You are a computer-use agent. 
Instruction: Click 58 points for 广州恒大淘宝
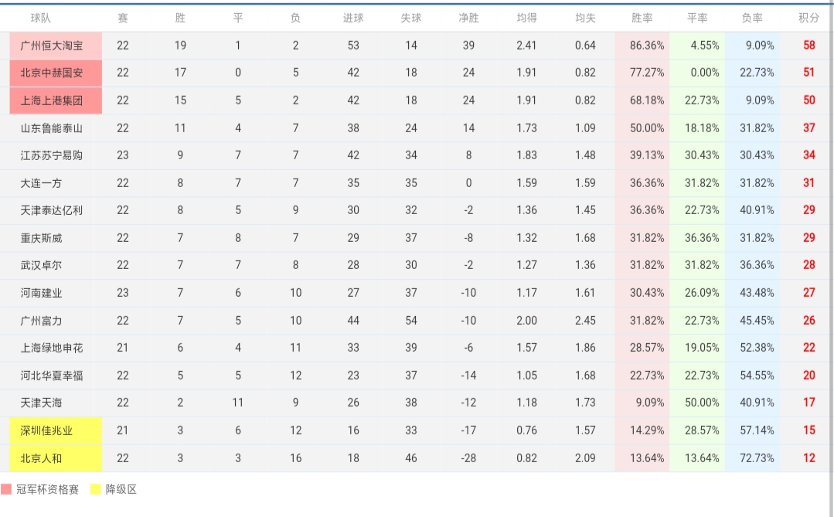(809, 46)
